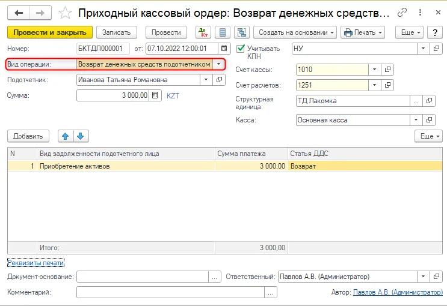Viewport: 447px width, 306px height.
Task: Go forward with the right arrow button
Action: (40, 13)
